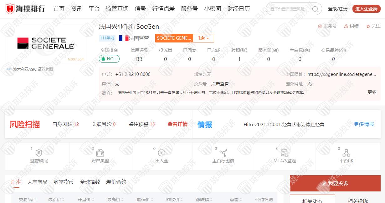Open the 出入金 deposit icon

pos(162,153)
